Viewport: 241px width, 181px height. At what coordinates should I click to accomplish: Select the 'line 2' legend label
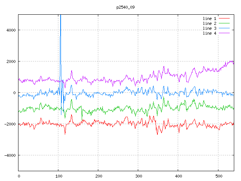coord(209,23)
